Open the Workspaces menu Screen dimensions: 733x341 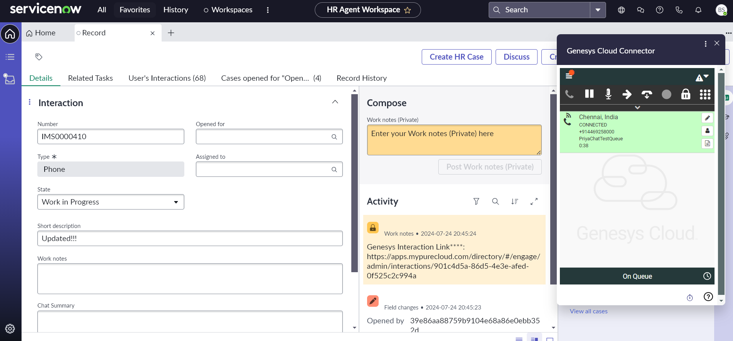228,10
